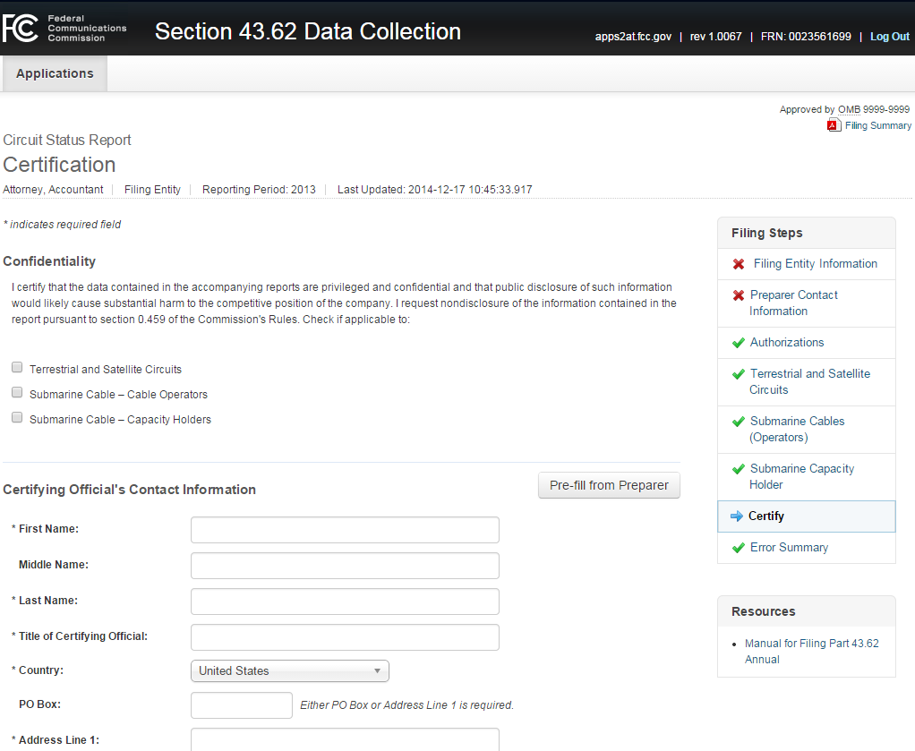This screenshot has height=751, width=915.
Task: Click red X icon for Filing Entity Information
Action: [739, 264]
